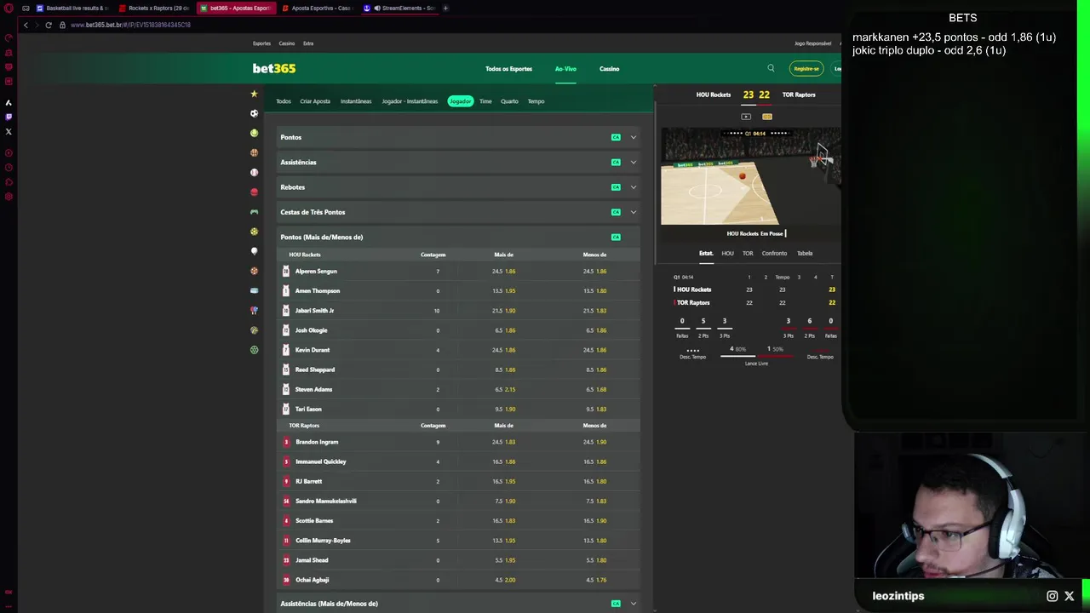Click the browser address bar URL
1090x613 pixels.
[130, 25]
